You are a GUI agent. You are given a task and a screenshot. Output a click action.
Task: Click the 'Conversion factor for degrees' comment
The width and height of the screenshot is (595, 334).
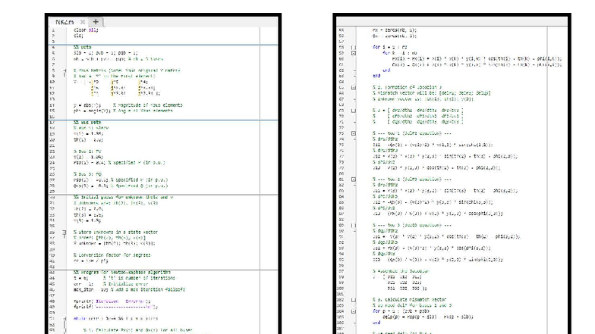pos(112,254)
